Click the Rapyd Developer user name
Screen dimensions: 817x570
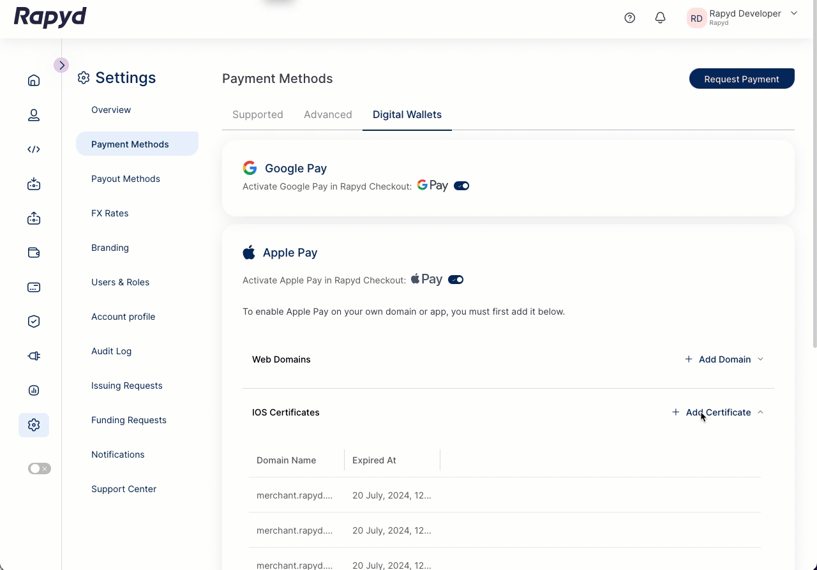pos(745,13)
